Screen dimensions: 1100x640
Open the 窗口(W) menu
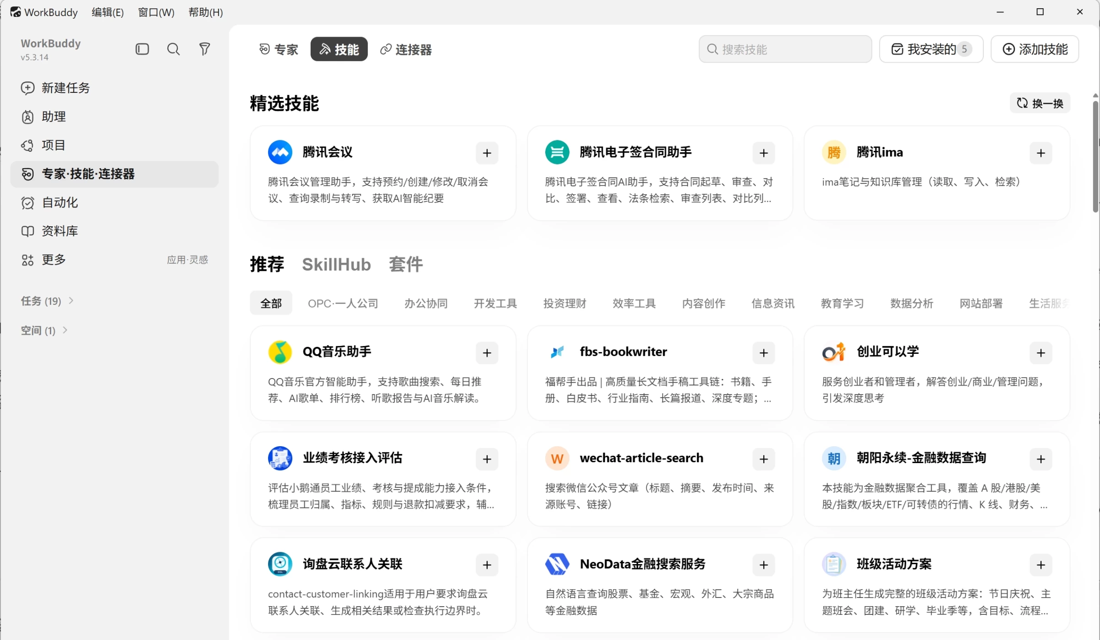pyautogui.click(x=156, y=12)
